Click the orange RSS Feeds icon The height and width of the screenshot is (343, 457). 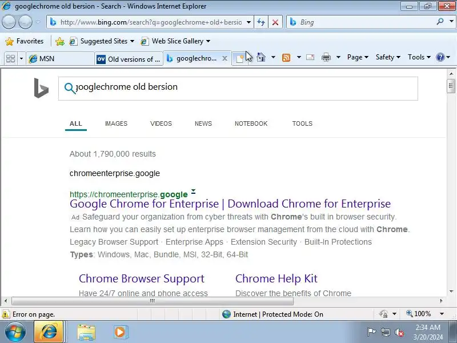point(286,58)
